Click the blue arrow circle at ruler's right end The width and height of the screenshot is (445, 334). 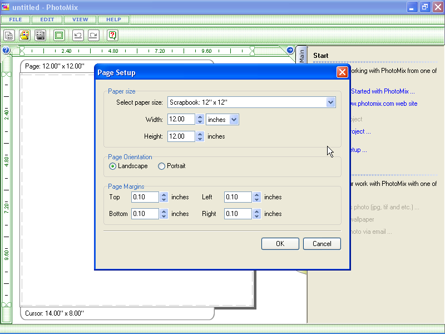coord(290,50)
